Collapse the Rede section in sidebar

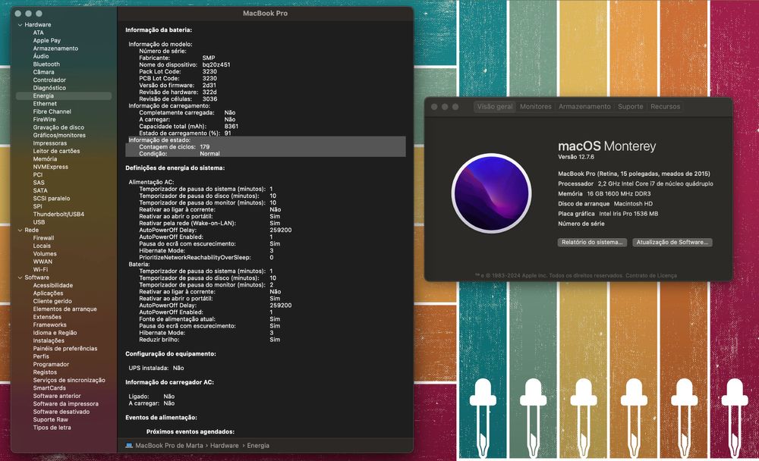point(20,230)
